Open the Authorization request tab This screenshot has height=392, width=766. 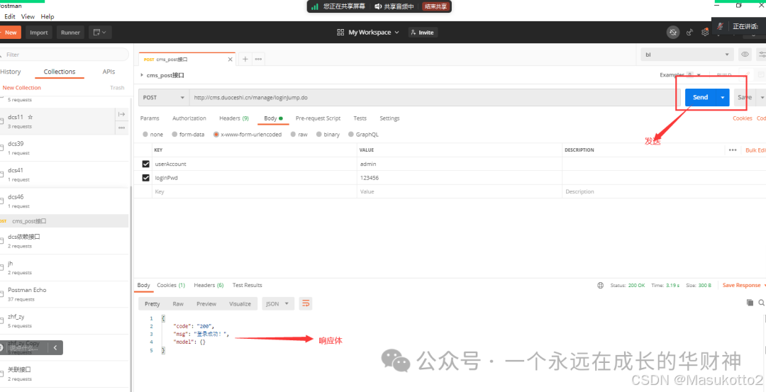(x=189, y=118)
